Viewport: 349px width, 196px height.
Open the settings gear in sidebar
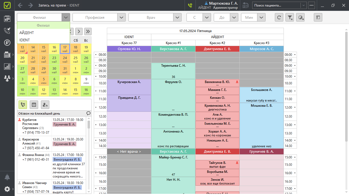pos(7,189)
